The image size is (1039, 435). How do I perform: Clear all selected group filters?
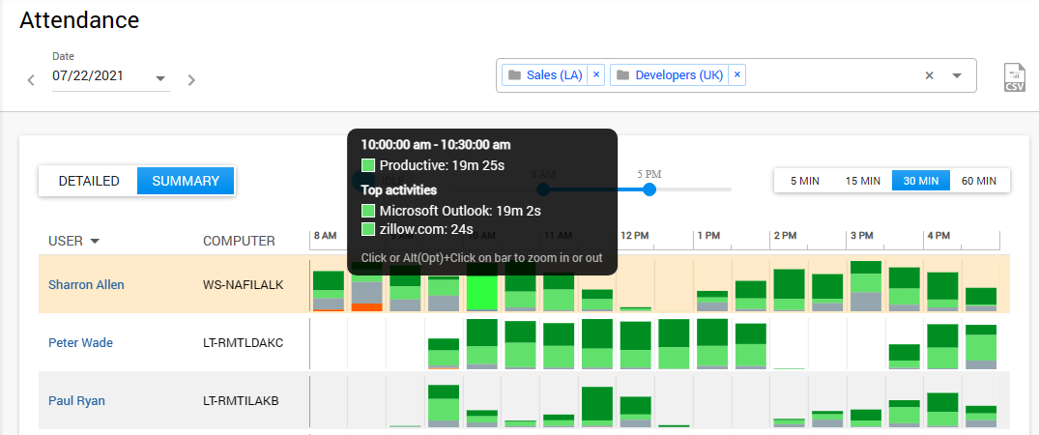[x=929, y=75]
